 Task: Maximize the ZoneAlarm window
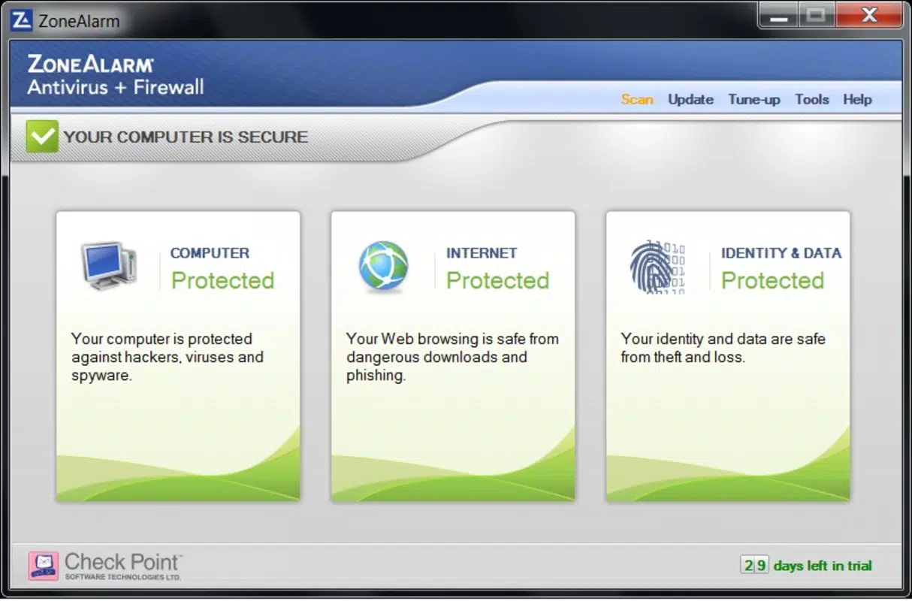(x=816, y=16)
